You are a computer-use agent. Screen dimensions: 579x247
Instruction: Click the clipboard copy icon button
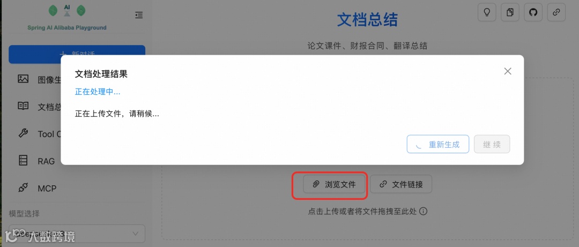[510, 12]
